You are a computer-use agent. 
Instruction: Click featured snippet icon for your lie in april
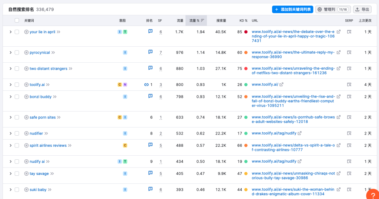(150, 31)
